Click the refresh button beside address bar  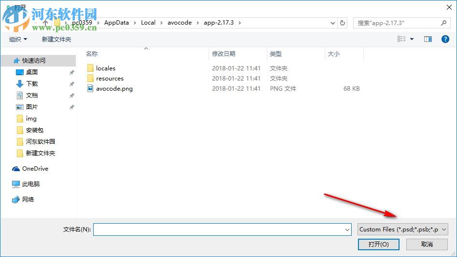click(x=343, y=23)
